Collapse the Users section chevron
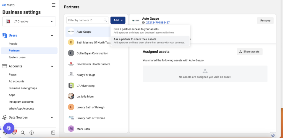Viewport: 283px width, 138px height. click(52, 35)
